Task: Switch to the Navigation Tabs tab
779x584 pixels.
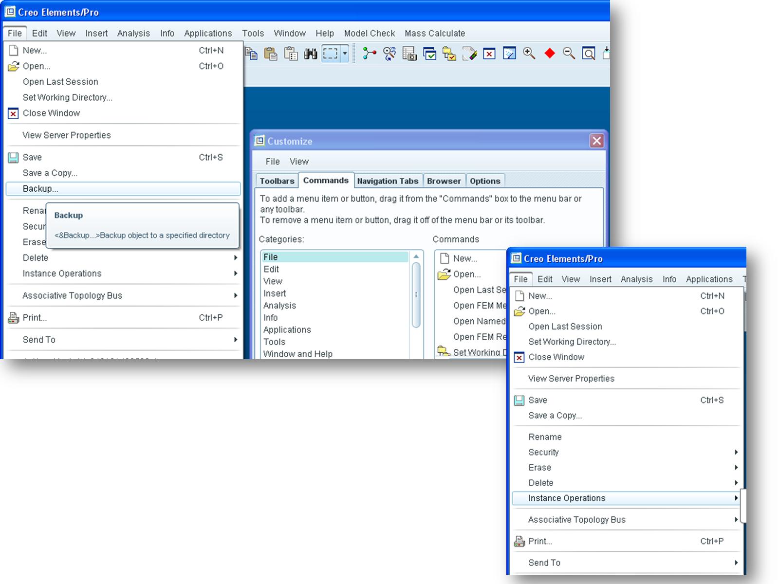Action: [388, 181]
